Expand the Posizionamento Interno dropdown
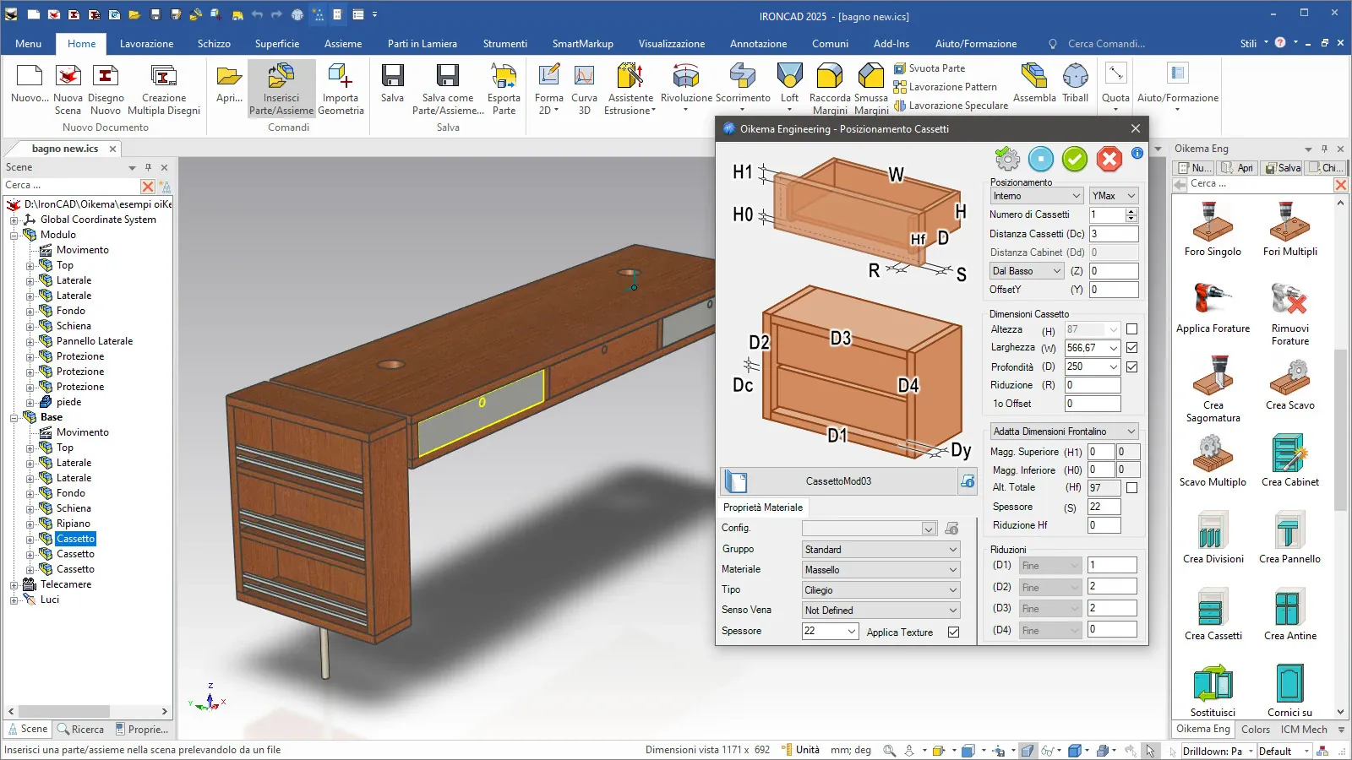This screenshot has width=1352, height=760. coord(1036,196)
